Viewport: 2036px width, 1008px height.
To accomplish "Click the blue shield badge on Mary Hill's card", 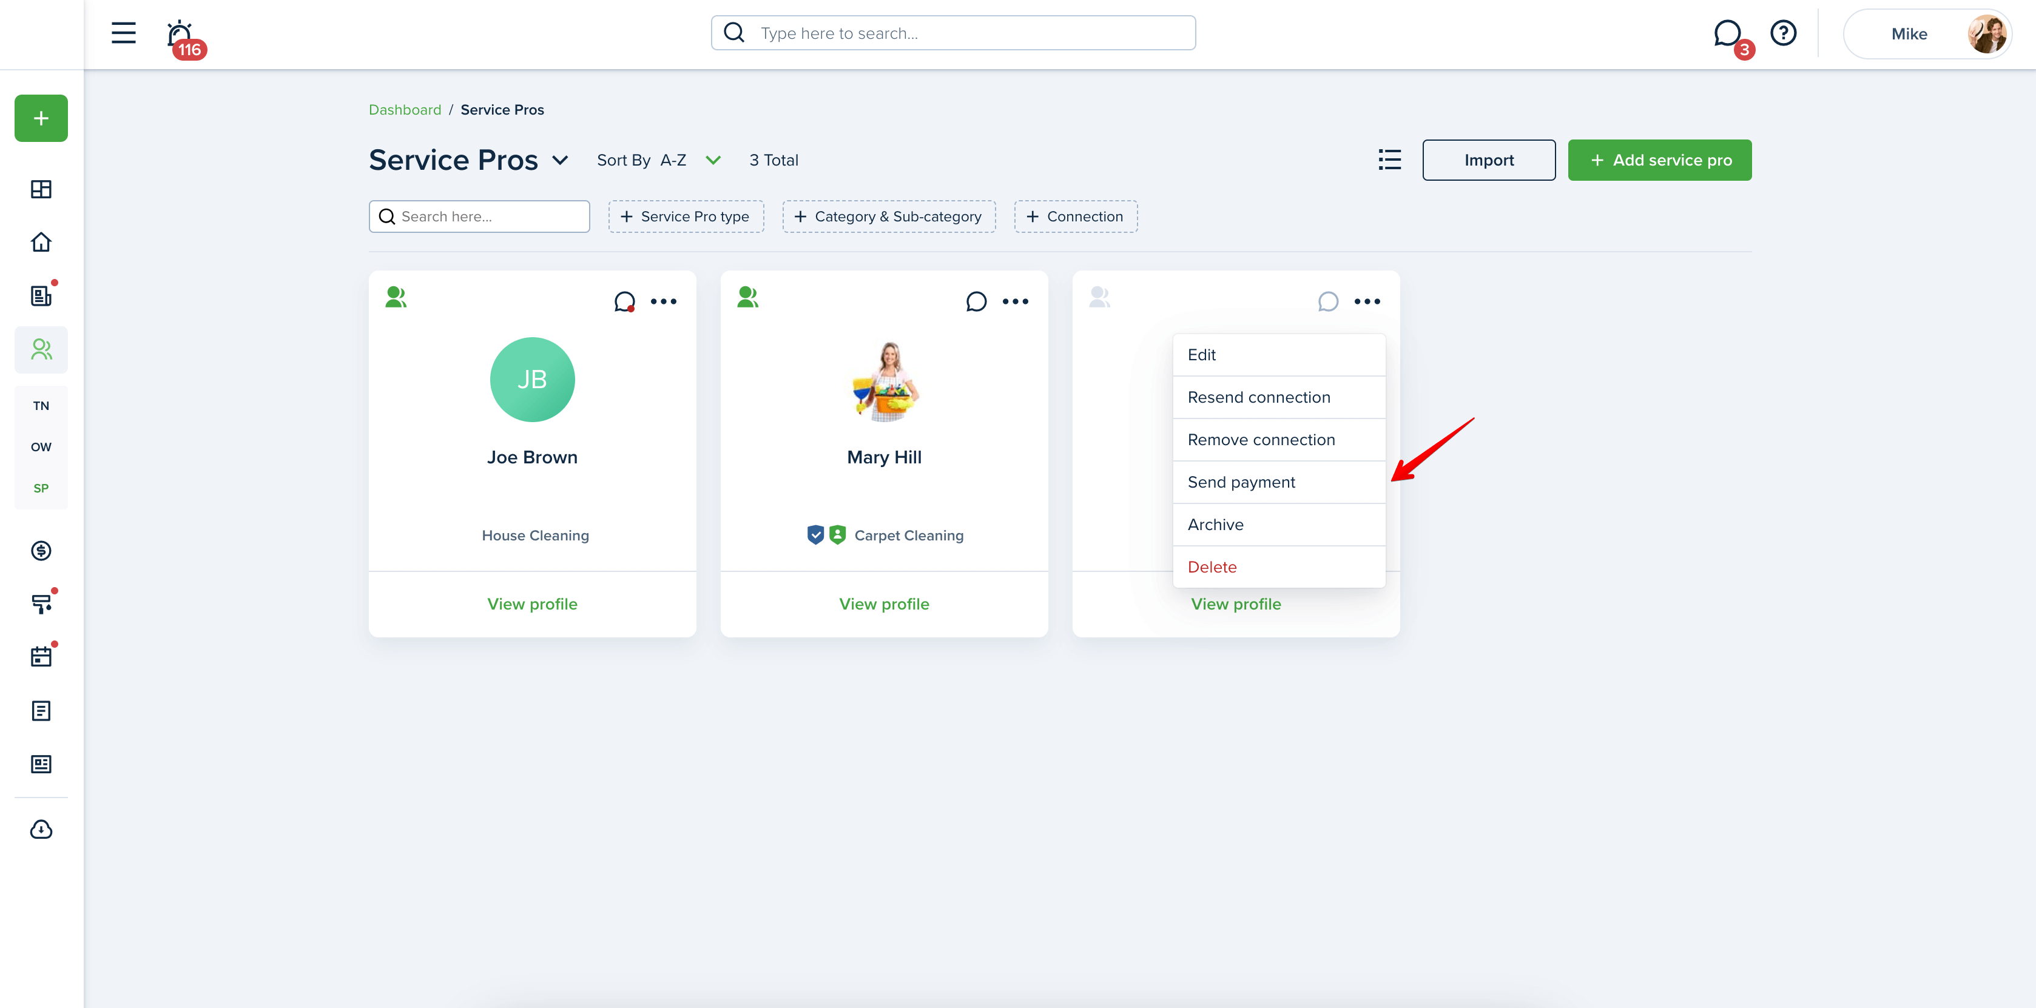I will (x=815, y=535).
